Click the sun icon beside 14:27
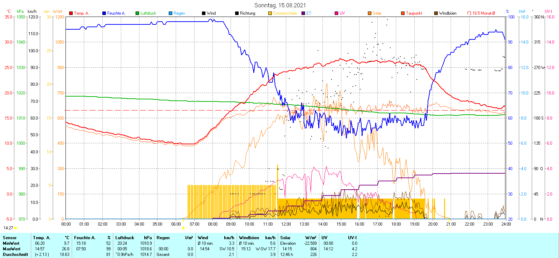The image size is (559, 258). [16, 228]
